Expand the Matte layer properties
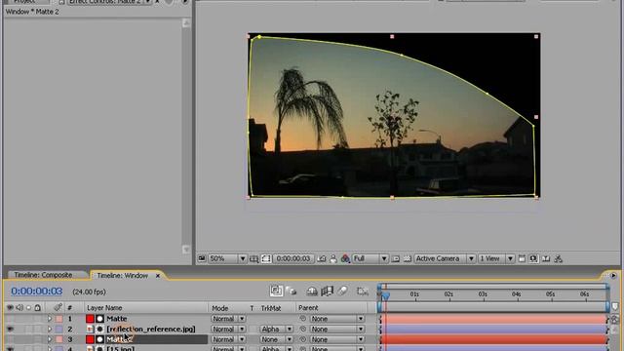The height and width of the screenshot is (351, 624). point(50,319)
